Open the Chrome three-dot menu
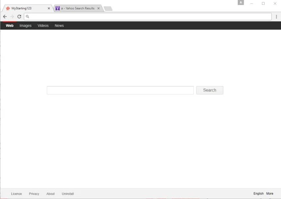This screenshot has height=199, width=281. (x=276, y=17)
